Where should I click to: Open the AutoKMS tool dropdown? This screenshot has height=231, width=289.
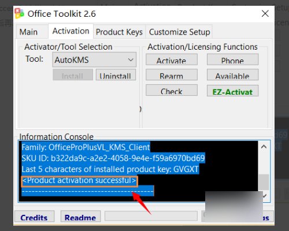94,60
